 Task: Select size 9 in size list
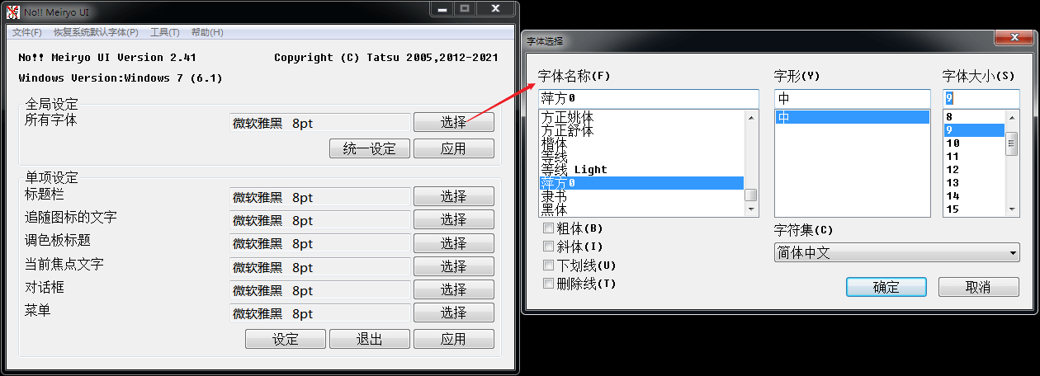pos(974,130)
